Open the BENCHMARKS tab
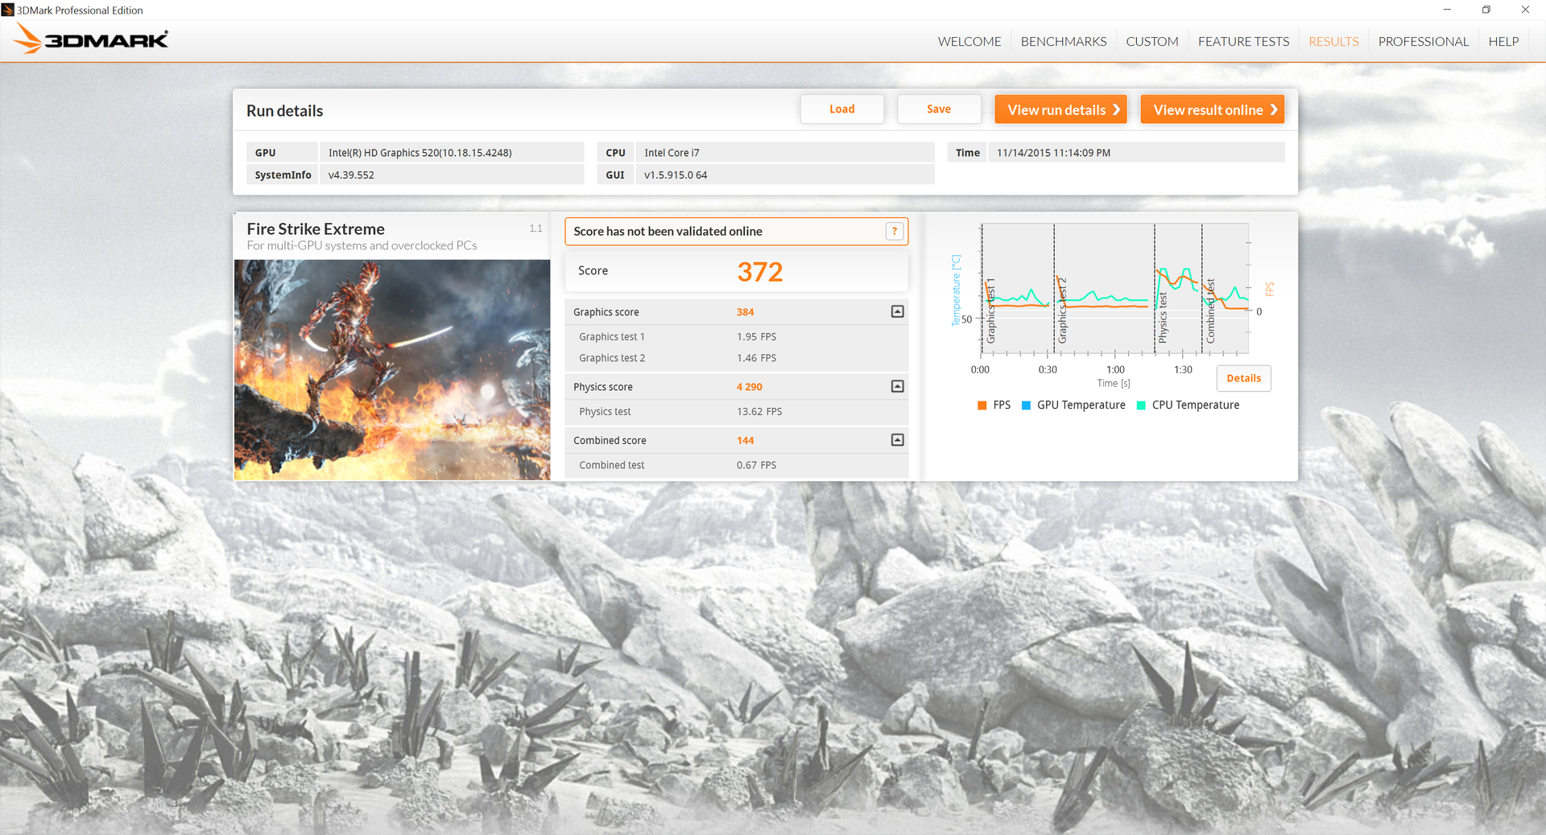The image size is (1546, 835). (1064, 41)
